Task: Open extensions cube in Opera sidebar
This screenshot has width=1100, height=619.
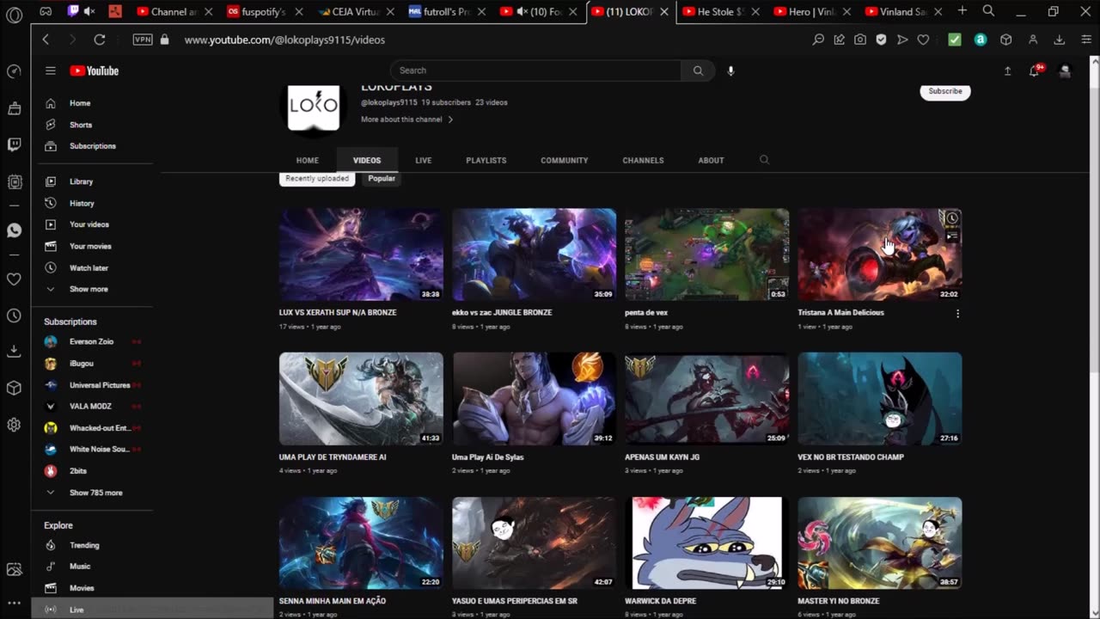Action: tap(14, 388)
